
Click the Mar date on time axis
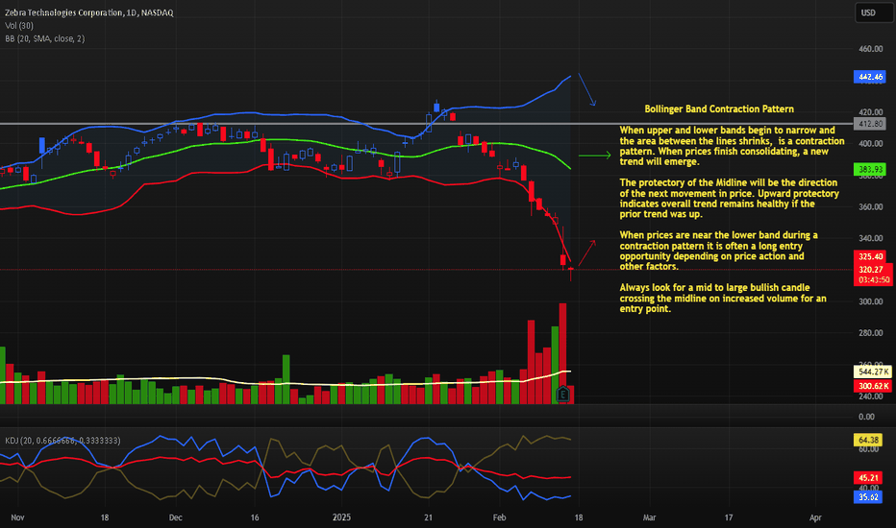(x=649, y=517)
